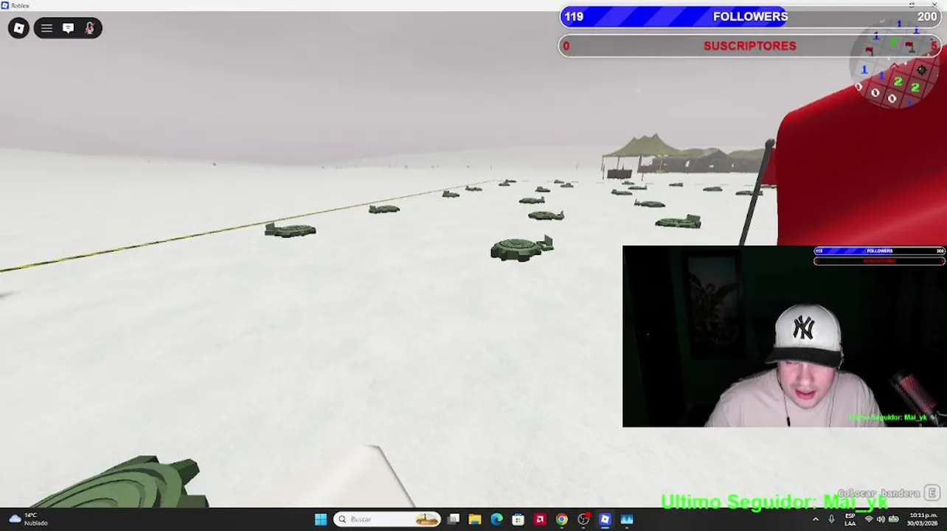
Task: Open File Explorer from the taskbar
Action: point(475,519)
